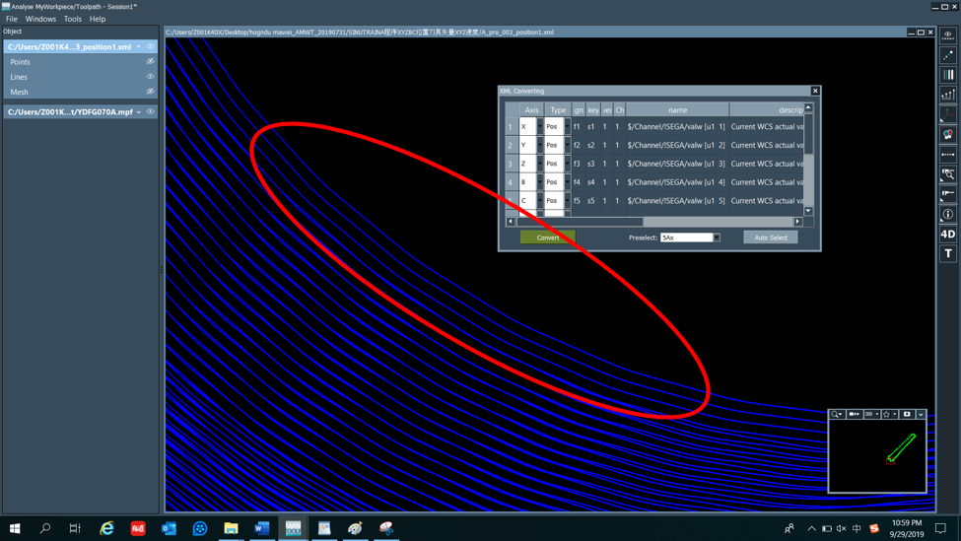Open Internet Explorer from taskbar
This screenshot has height=541, width=961.
click(x=106, y=528)
